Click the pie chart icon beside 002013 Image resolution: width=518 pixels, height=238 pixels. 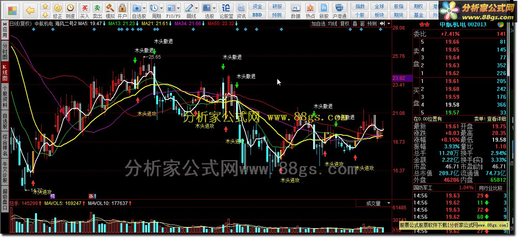pos(501,24)
